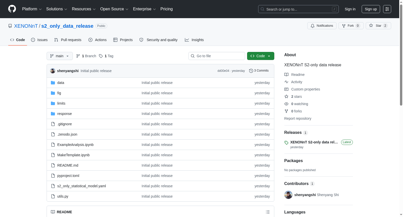403x217 pixels.
Task: Click the tag icon beside 1 Tag
Action: (x=101, y=56)
